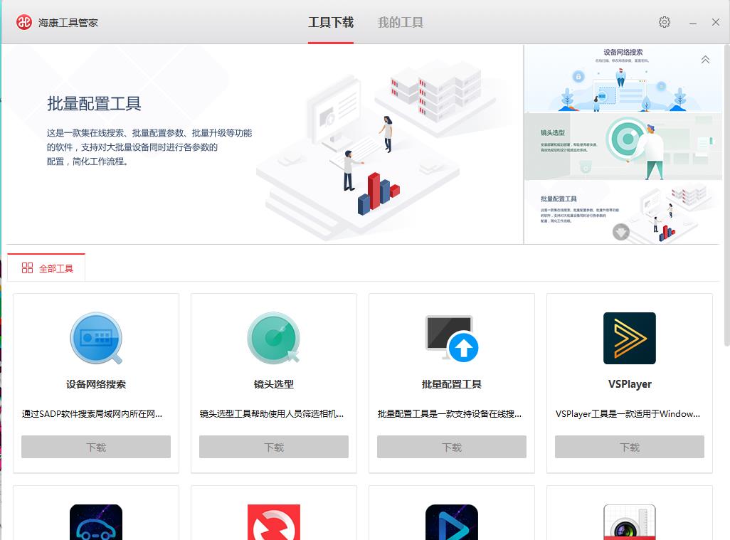This screenshot has width=730, height=540.
Task: Download the VSPlayer tool
Action: tap(630, 447)
